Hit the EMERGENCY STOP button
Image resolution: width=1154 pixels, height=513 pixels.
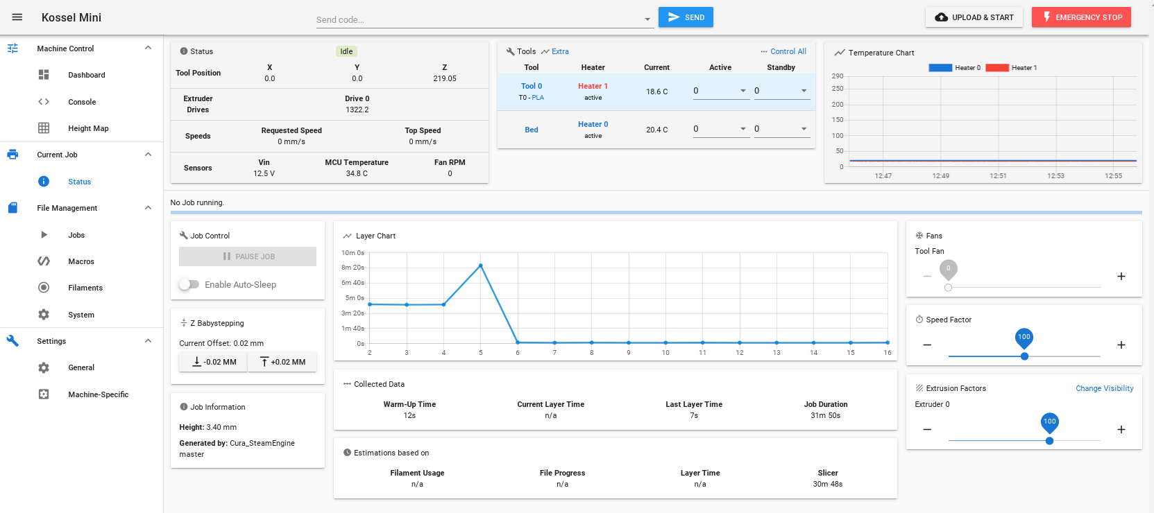pos(1081,17)
